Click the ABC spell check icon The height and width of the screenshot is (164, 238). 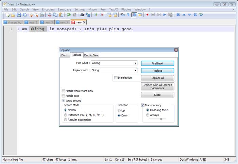(x=201, y=15)
